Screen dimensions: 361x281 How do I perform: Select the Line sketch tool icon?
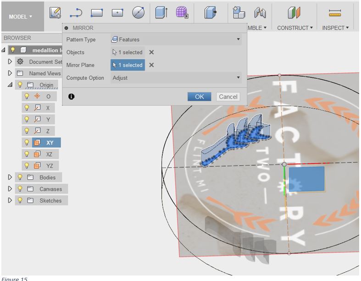76,13
